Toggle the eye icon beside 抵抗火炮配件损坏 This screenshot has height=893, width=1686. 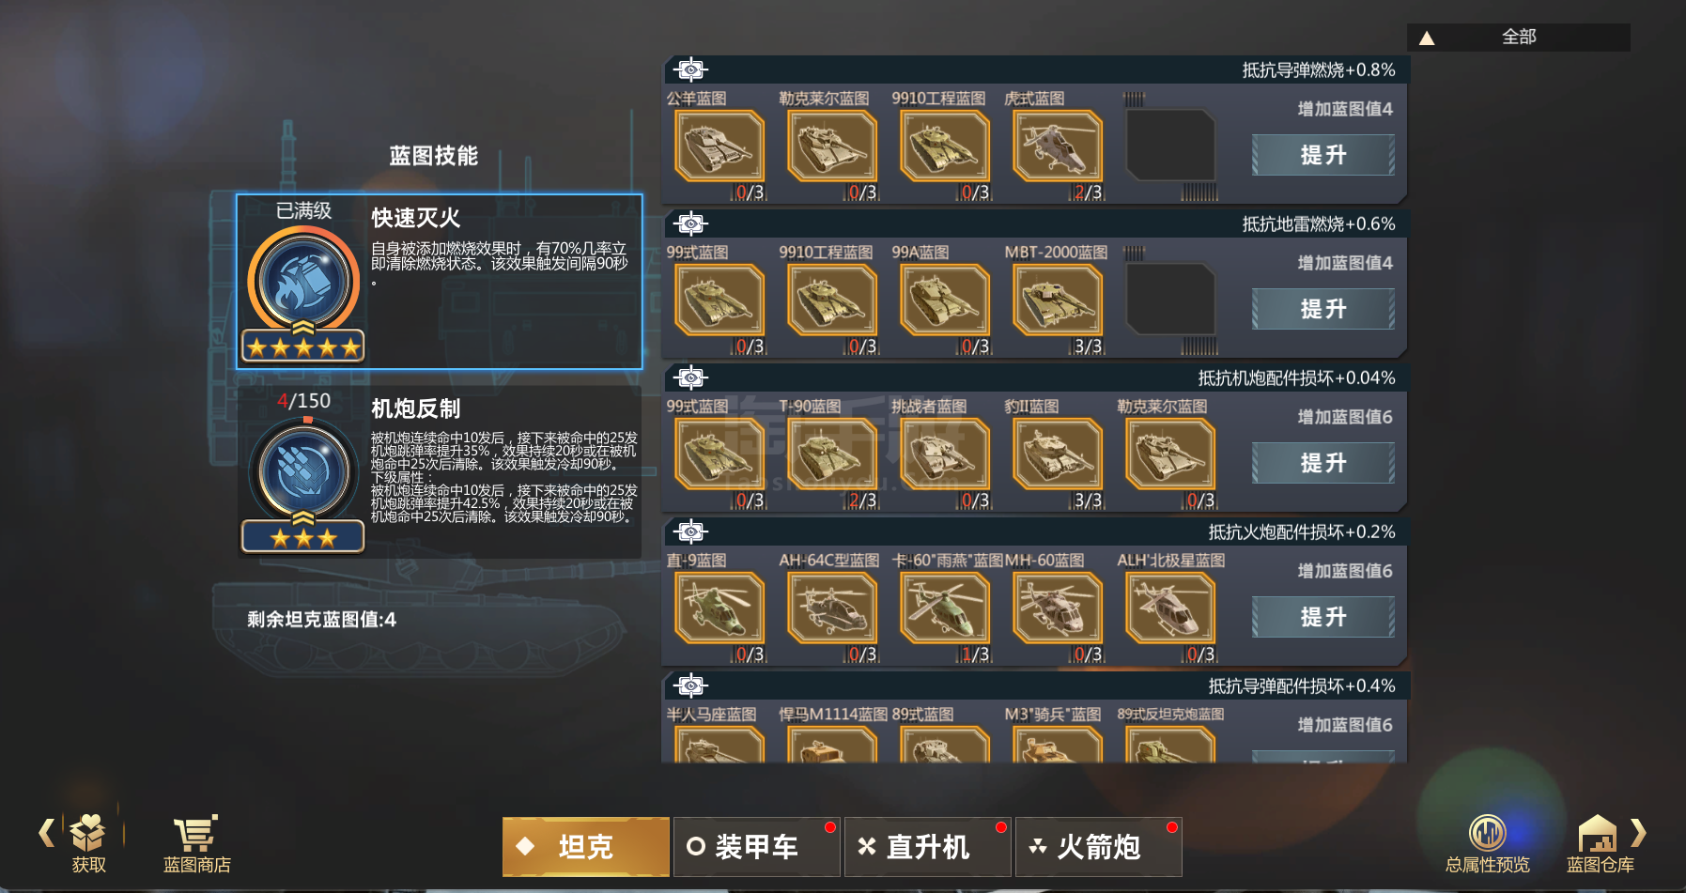tap(690, 531)
